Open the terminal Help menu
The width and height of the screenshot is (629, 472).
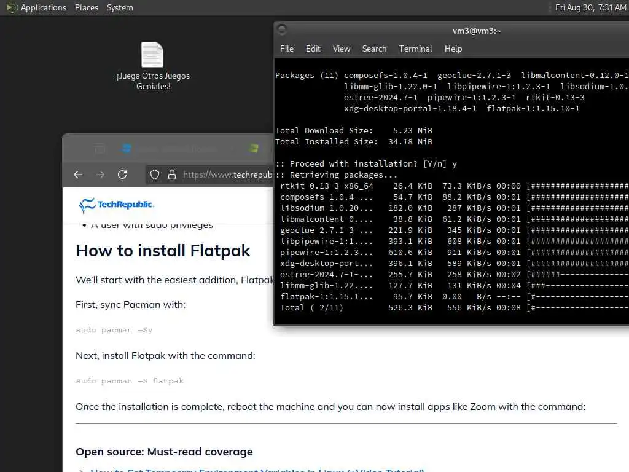point(453,49)
